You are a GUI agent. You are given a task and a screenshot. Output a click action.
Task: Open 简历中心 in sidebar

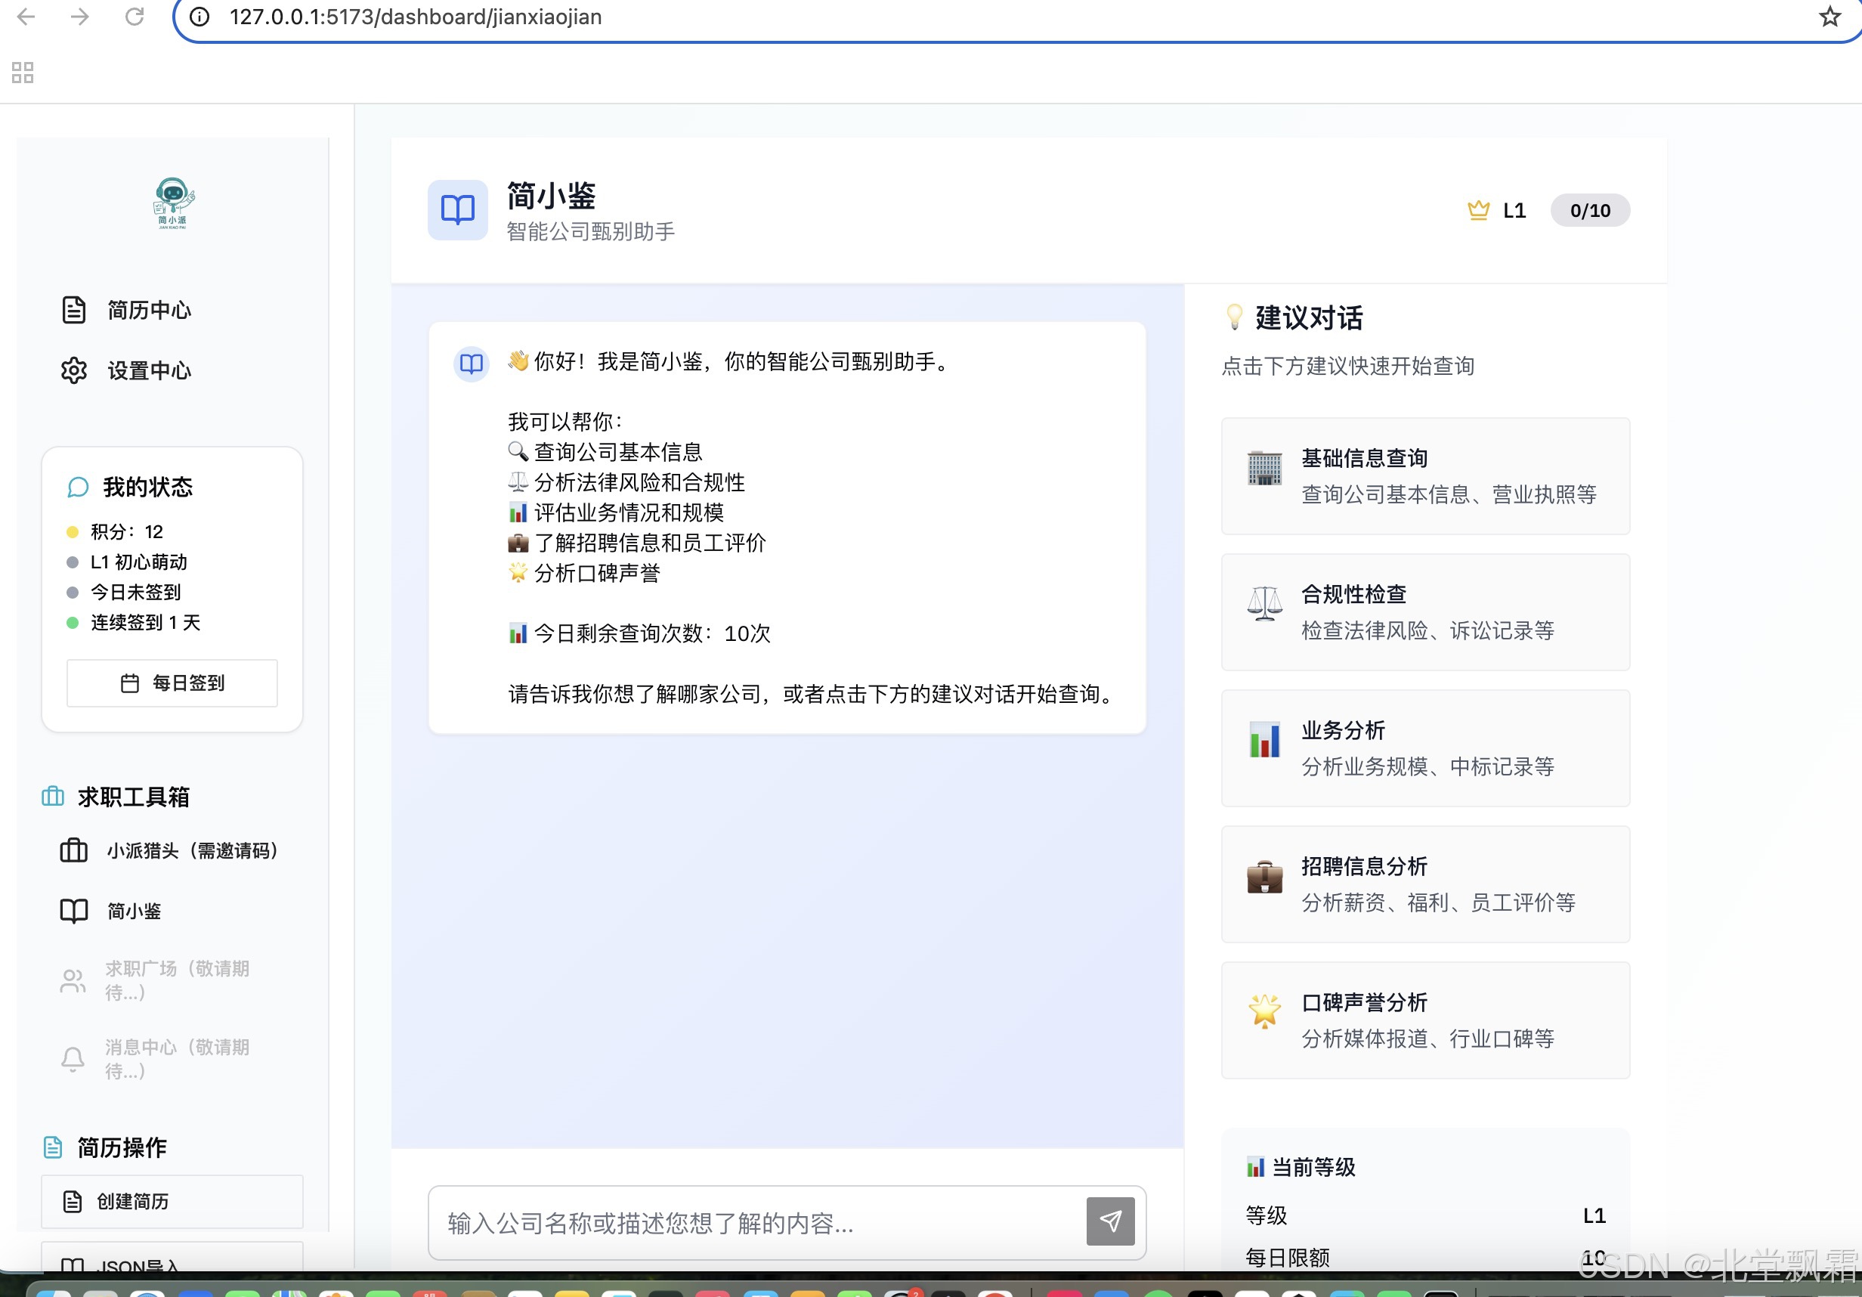tap(148, 310)
